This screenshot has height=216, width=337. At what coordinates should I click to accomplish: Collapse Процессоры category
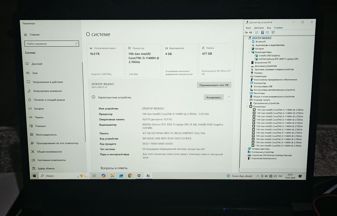pos(247,107)
